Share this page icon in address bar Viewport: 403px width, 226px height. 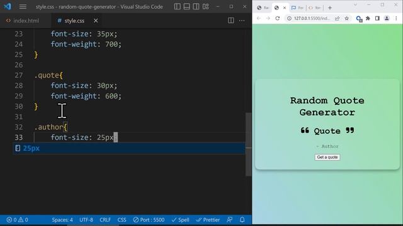pyautogui.click(x=338, y=18)
